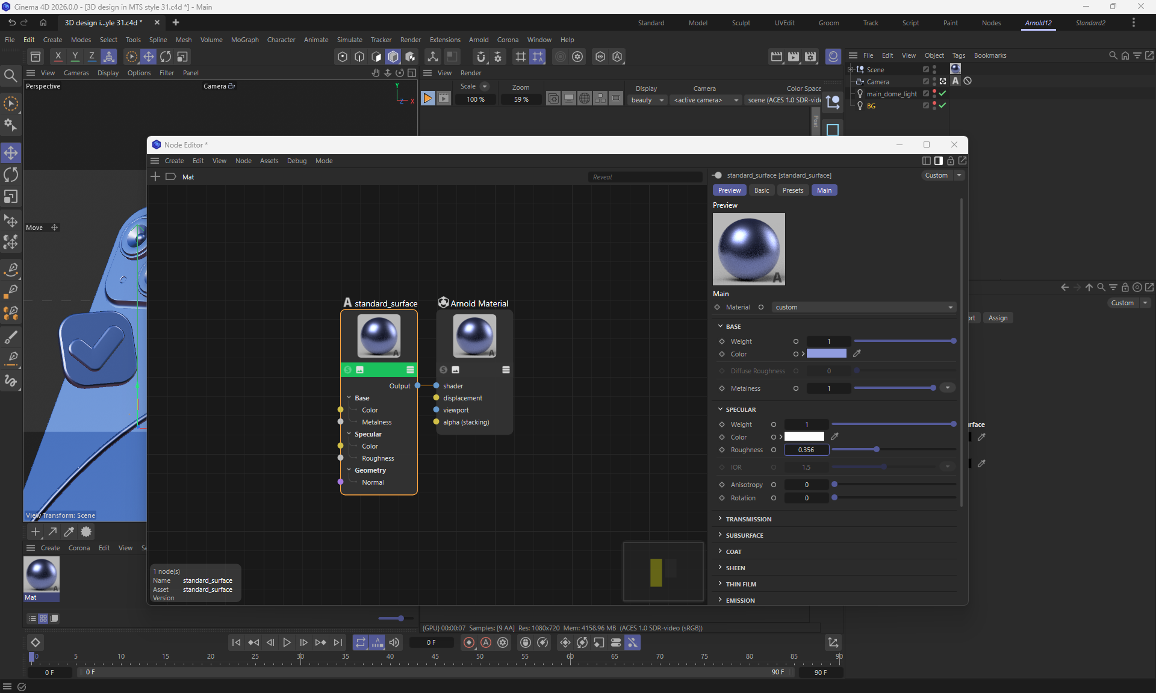Image resolution: width=1156 pixels, height=693 pixels.
Task: Switch to the Presets tab
Action: click(792, 190)
